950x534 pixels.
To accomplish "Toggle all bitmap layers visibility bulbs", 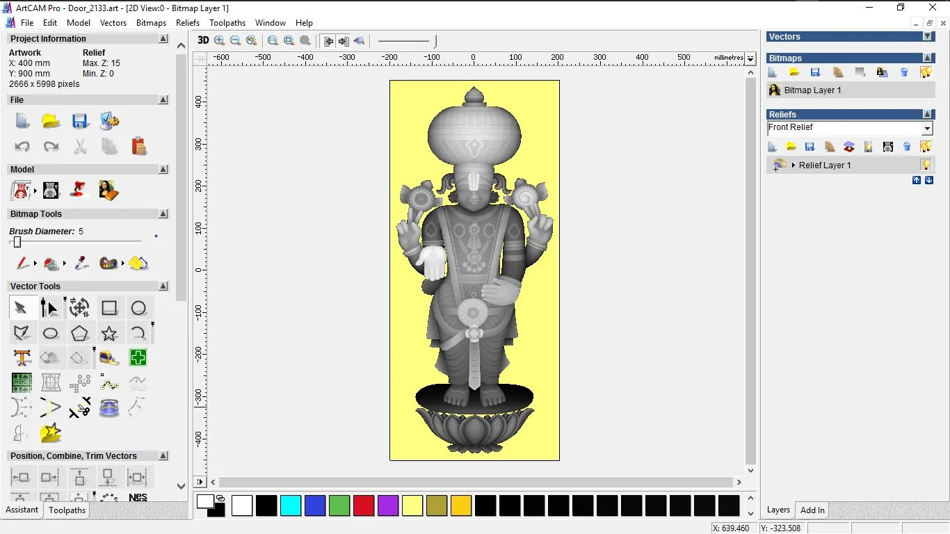I will (926, 72).
